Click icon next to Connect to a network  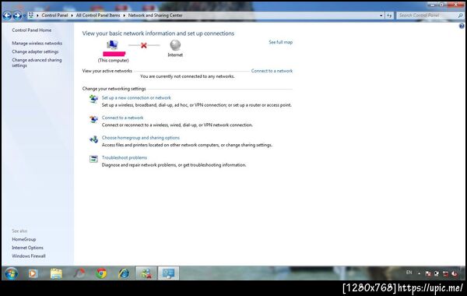[x=93, y=119]
